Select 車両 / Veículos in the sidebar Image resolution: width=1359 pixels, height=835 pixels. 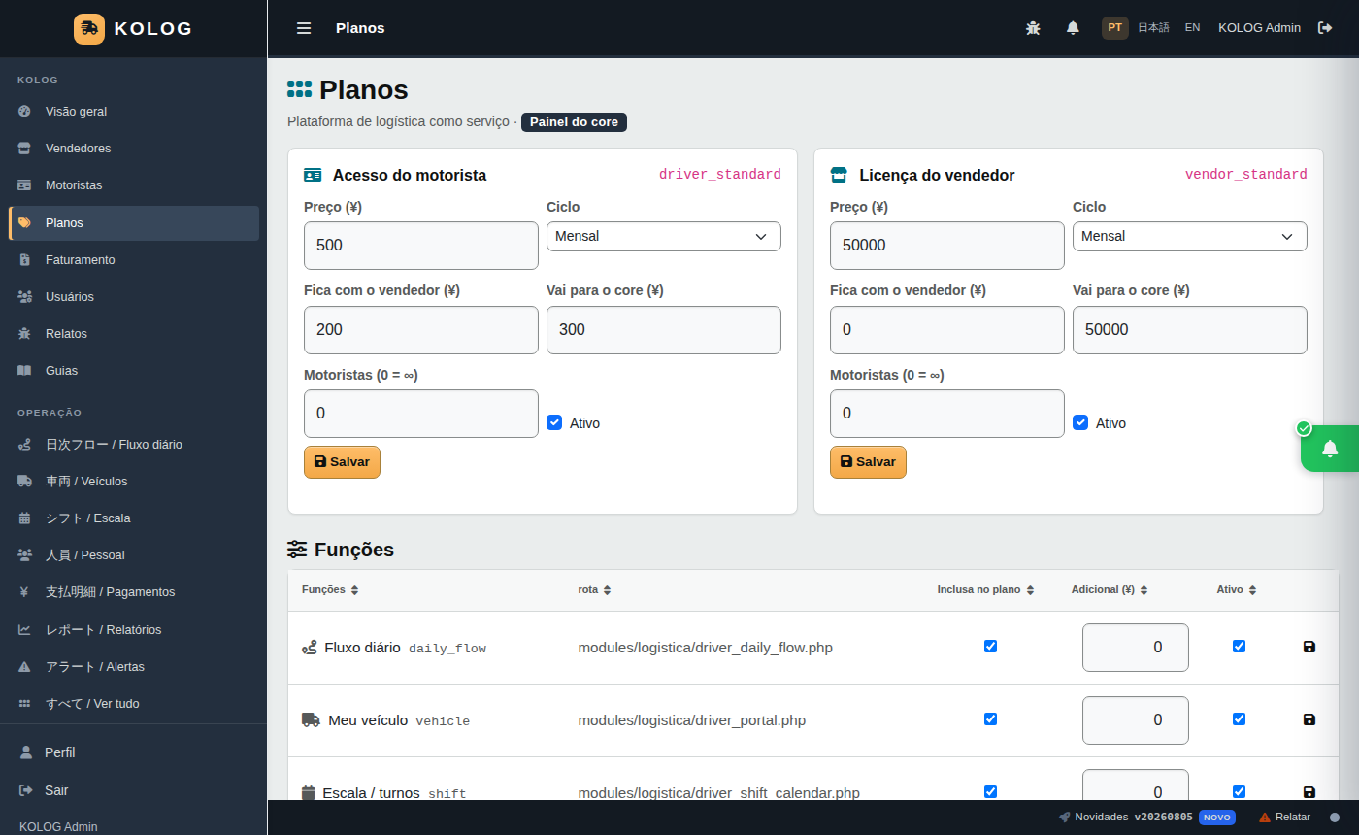click(134, 482)
